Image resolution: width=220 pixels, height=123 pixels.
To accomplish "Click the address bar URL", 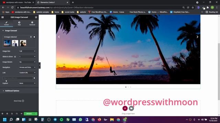I will coord(57,8).
